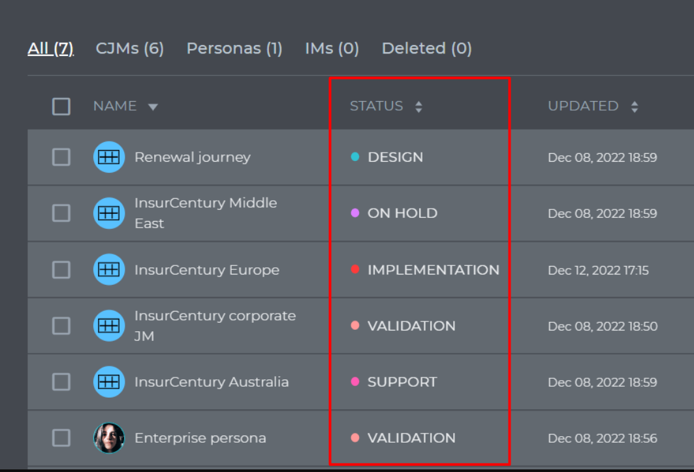This screenshot has width=694, height=472.
Task: Switch to the CJMs (6) tab
Action: (x=130, y=48)
